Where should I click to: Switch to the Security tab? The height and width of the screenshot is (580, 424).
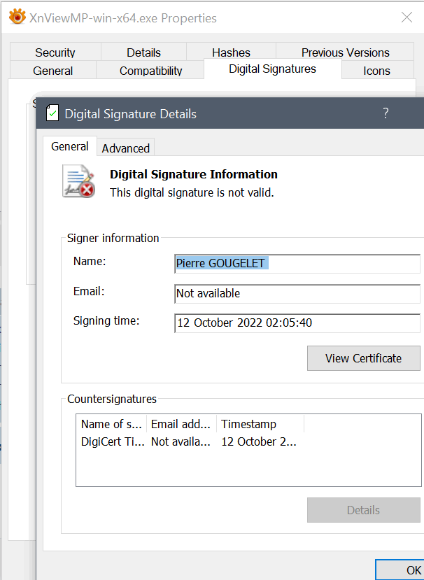click(x=55, y=52)
